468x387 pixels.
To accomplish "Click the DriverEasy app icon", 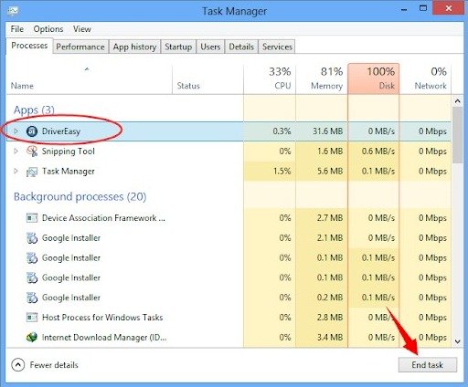I will click(32, 131).
